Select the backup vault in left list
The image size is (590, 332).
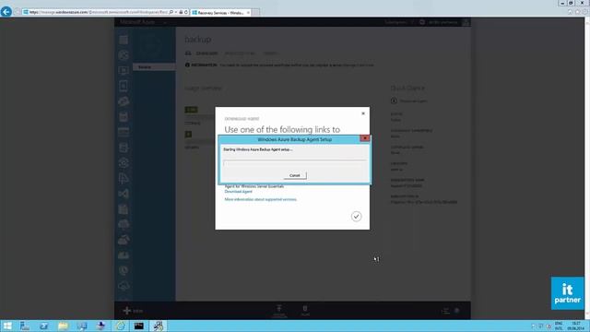click(154, 67)
